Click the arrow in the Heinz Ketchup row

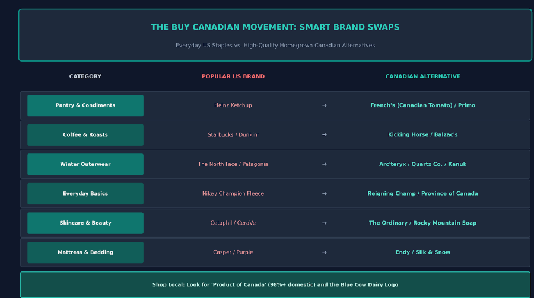(324, 105)
